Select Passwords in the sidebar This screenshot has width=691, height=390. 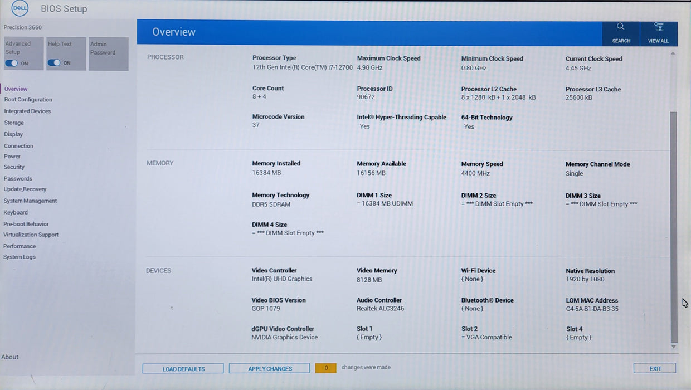[x=18, y=179]
